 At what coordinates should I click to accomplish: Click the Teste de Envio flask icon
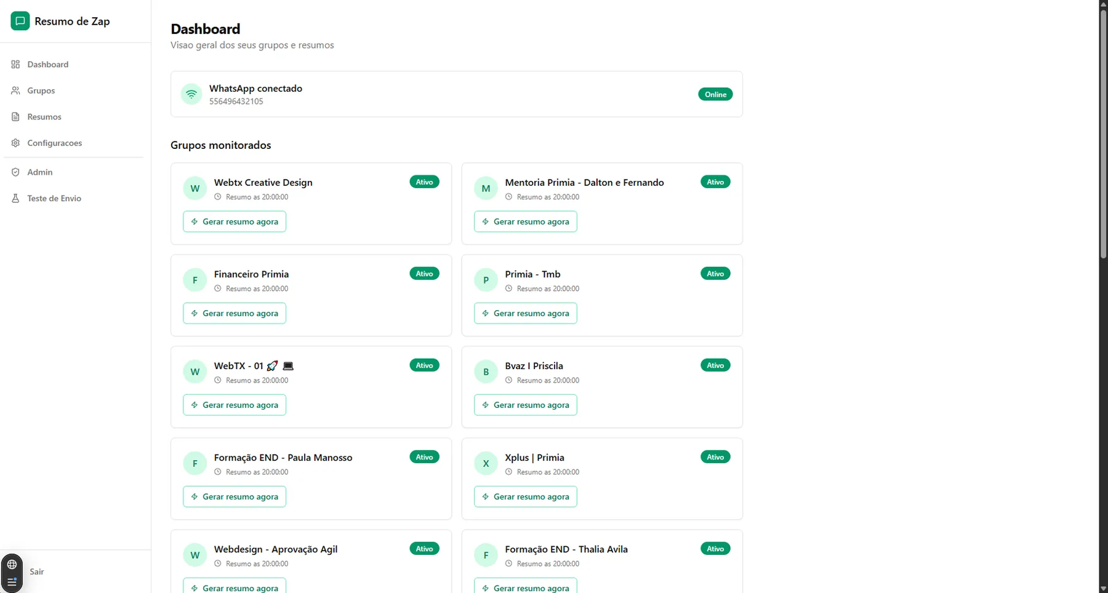[15, 198]
